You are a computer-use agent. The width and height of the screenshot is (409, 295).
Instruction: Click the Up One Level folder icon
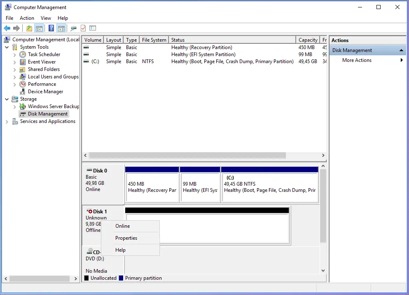(29, 28)
